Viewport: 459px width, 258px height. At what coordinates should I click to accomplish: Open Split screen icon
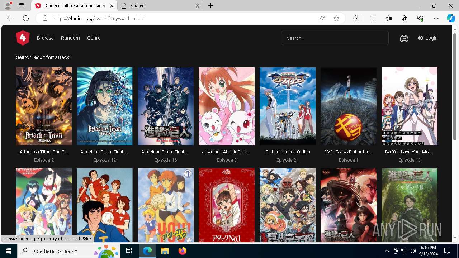pyautogui.click(x=373, y=18)
